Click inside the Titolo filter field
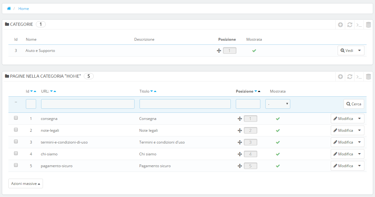 185,103
